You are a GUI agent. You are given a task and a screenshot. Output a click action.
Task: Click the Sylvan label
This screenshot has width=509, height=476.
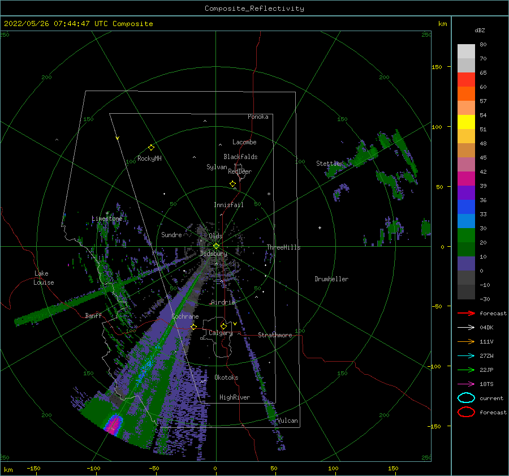(217, 167)
